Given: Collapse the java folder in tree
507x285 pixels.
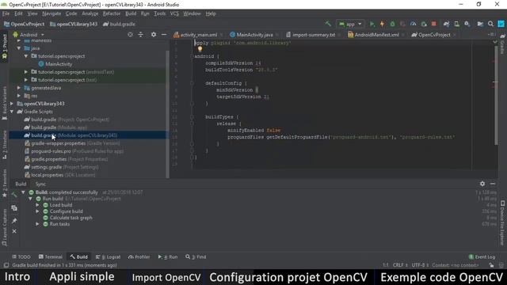Looking at the screenshot, I should pyautogui.click(x=19, y=48).
